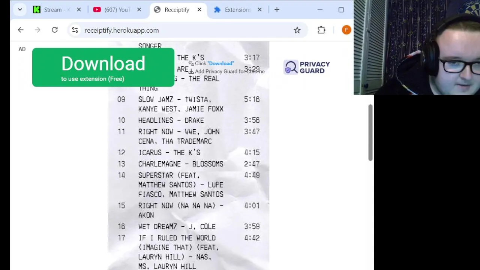
Task: Go back to the previous page
Action: tap(21, 30)
